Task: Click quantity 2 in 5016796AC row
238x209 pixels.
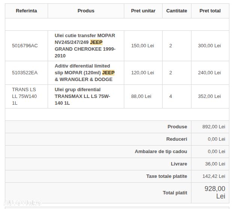Action: (170, 46)
